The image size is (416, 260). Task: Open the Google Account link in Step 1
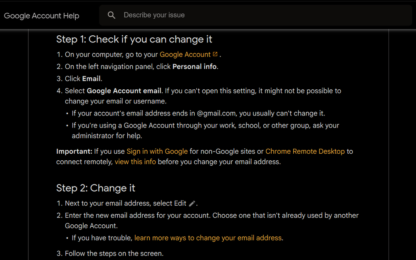(185, 54)
